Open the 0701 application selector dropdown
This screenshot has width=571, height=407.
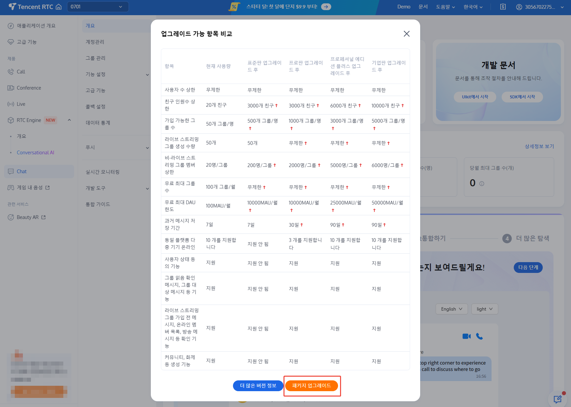pyautogui.click(x=98, y=7)
